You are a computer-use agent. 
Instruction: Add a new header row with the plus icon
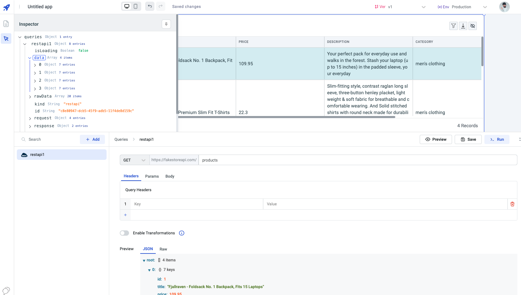[125, 215]
